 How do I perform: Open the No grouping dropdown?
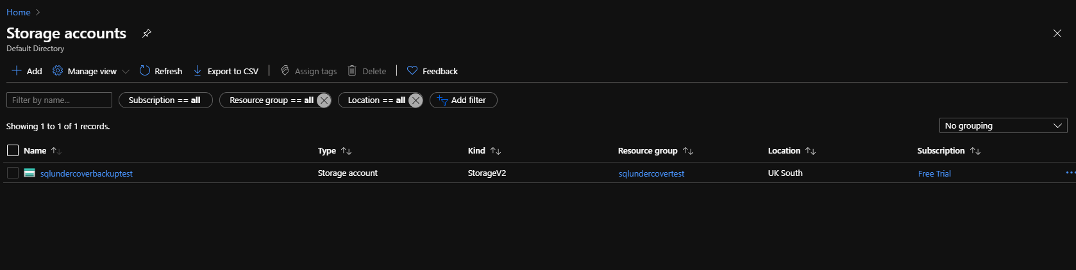point(1003,125)
